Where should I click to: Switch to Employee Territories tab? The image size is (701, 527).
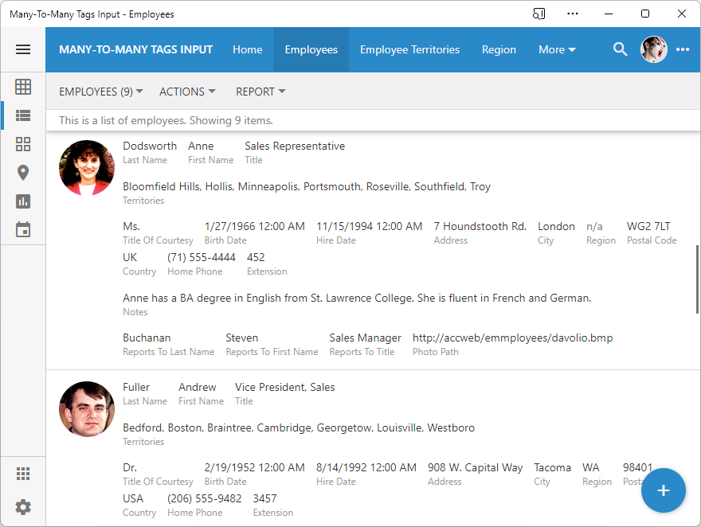tap(409, 49)
